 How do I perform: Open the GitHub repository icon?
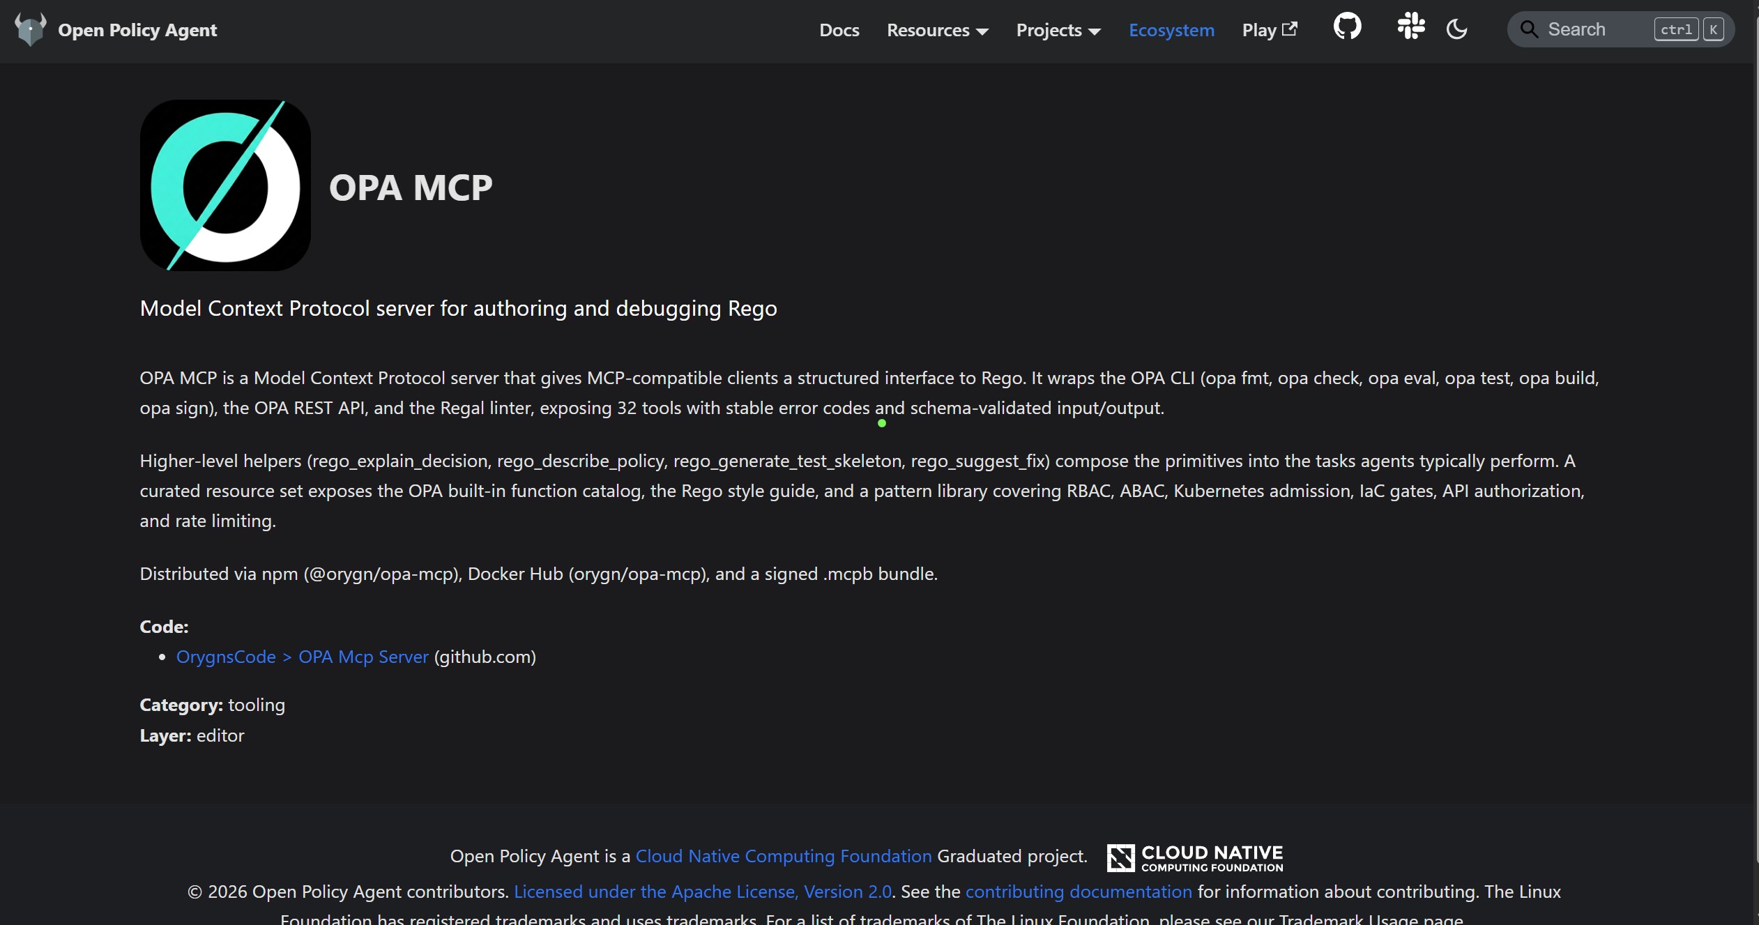coord(1347,26)
